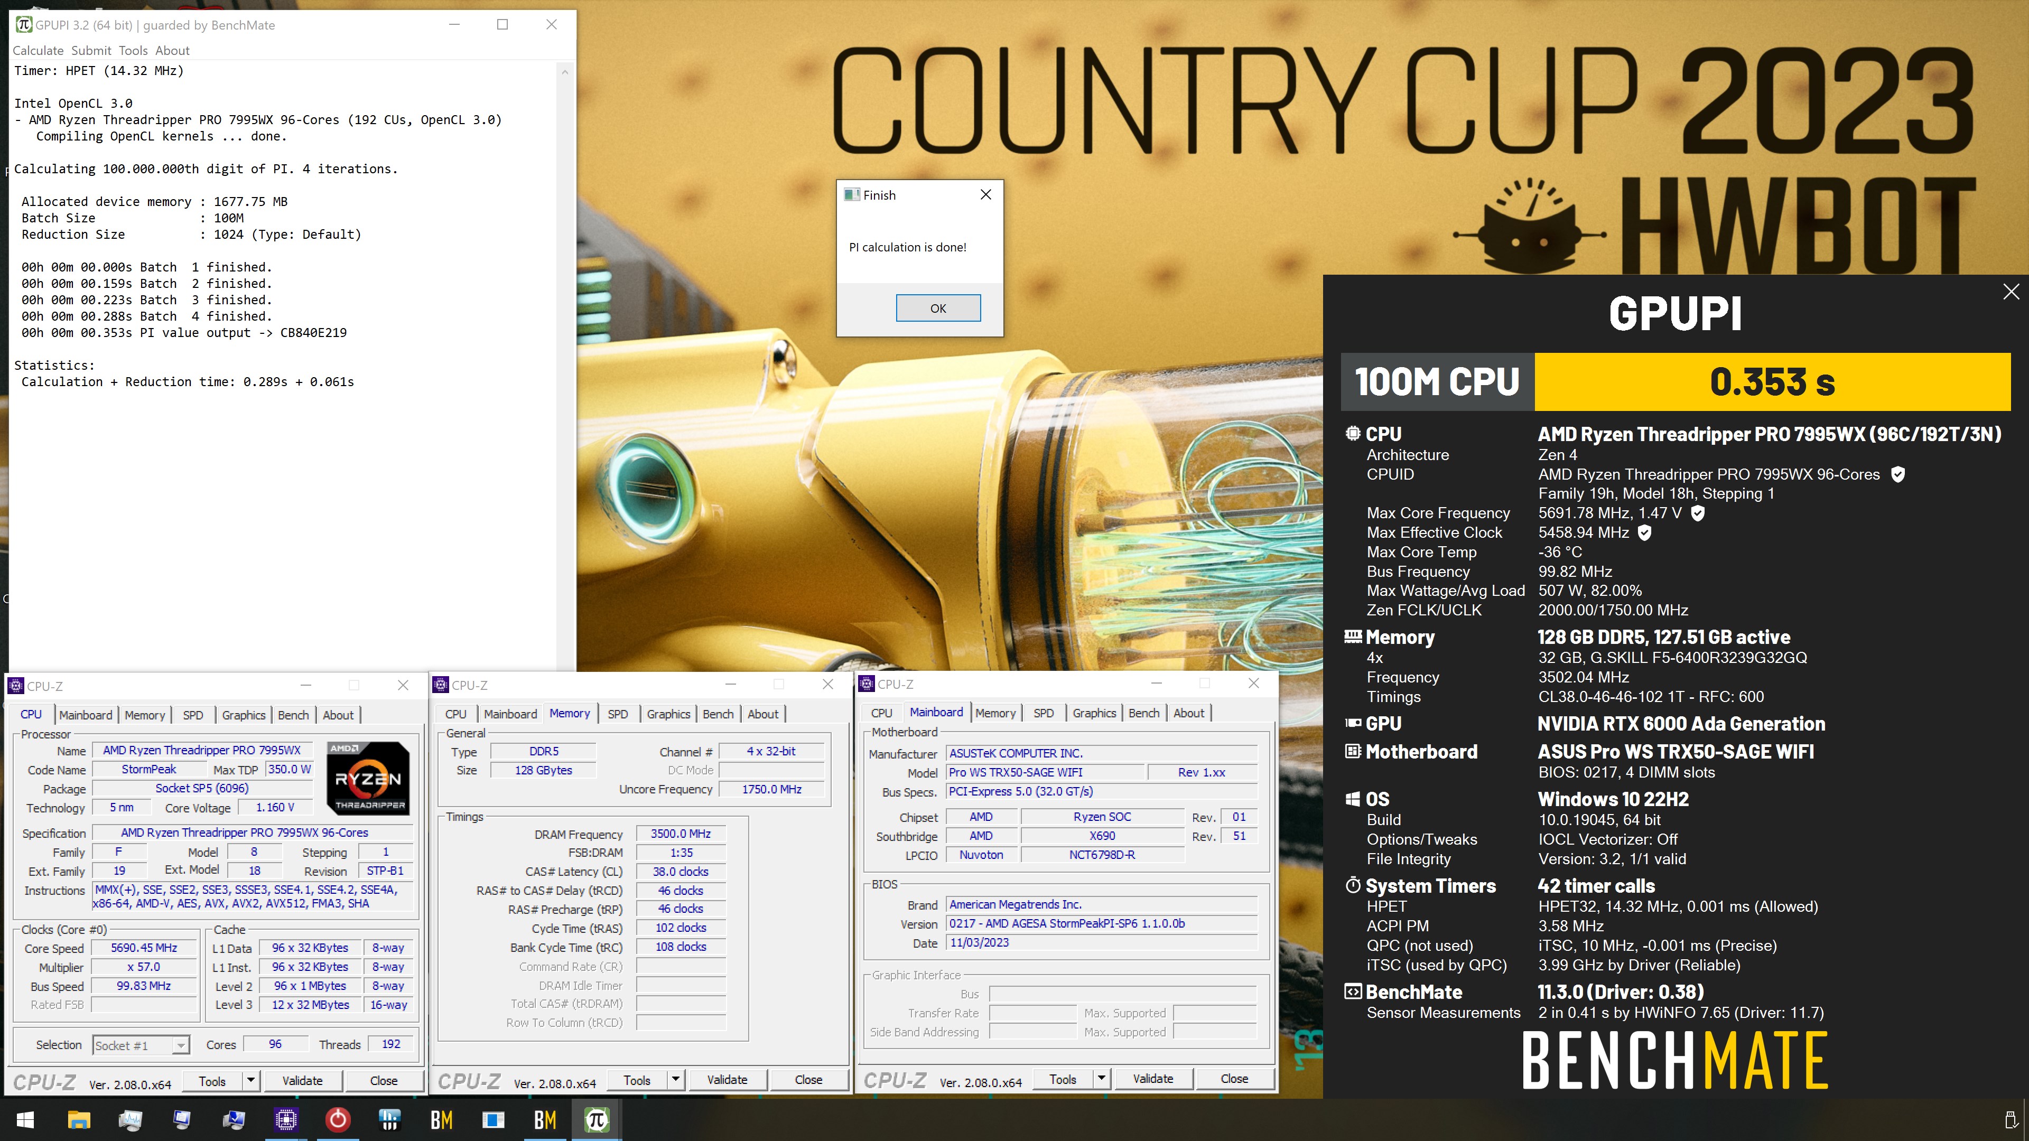The width and height of the screenshot is (2029, 1141).
Task: Click the GPUPI scrollbar up arrow
Action: [x=565, y=72]
